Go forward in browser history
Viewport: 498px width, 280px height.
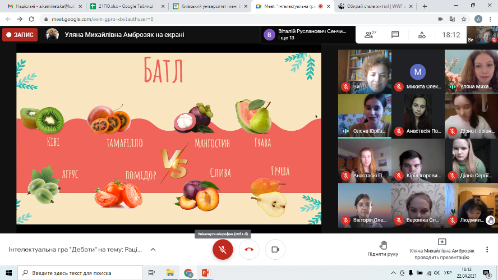(x=20, y=19)
